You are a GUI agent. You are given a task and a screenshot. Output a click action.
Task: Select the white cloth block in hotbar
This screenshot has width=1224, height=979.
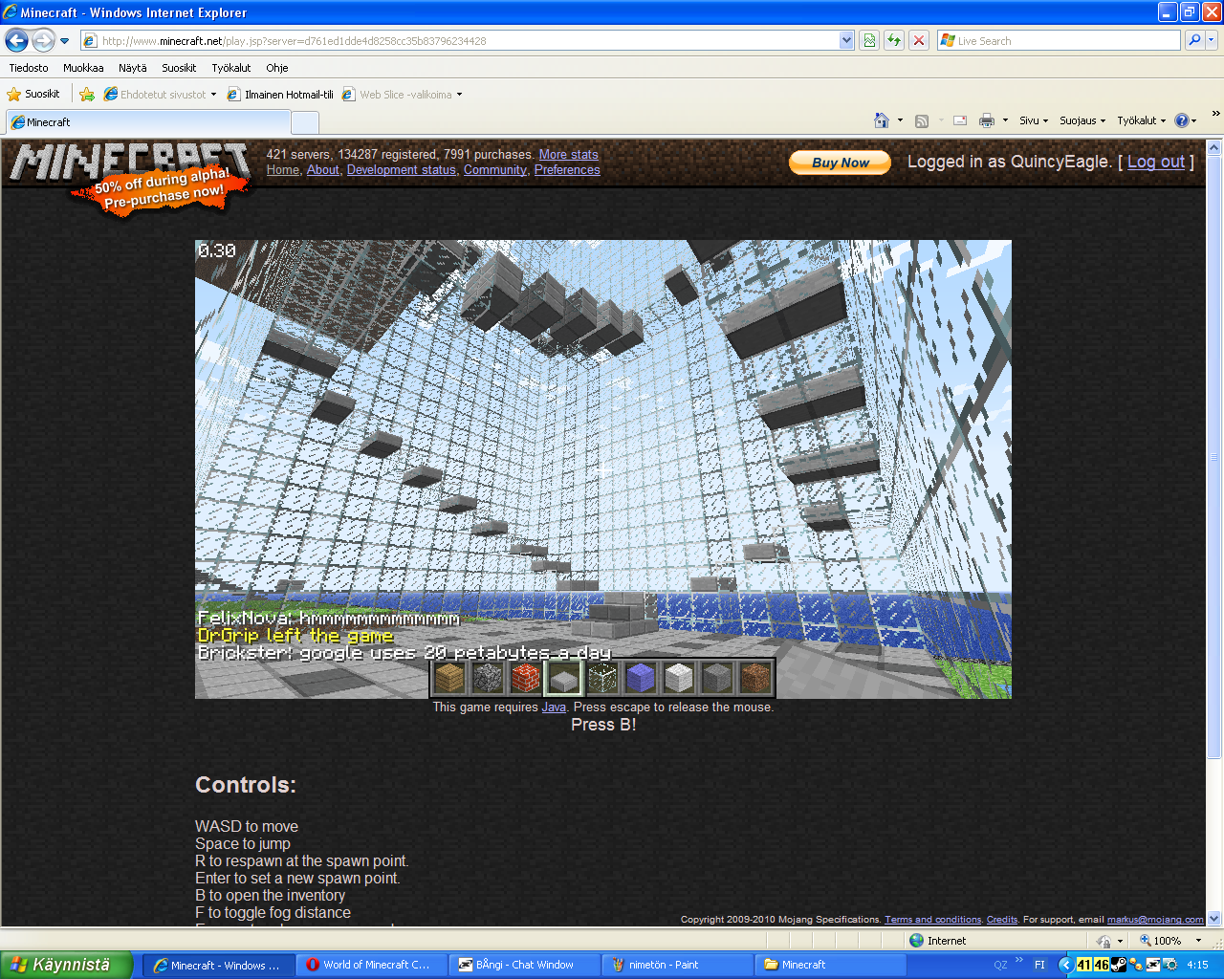(679, 678)
